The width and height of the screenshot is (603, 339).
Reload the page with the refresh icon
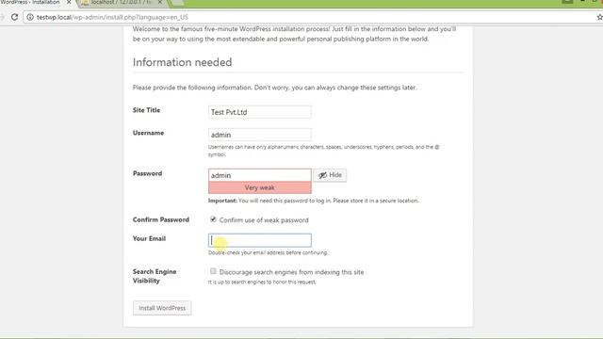pyautogui.click(x=14, y=17)
